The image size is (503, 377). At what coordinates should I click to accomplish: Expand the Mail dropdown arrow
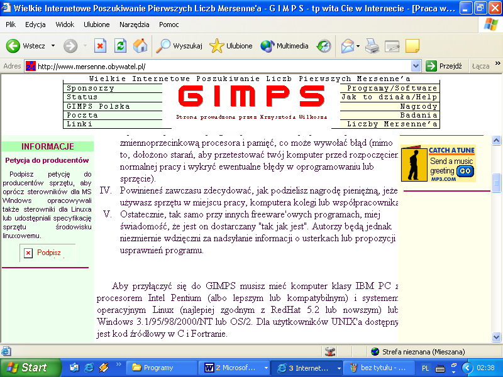pos(358,46)
